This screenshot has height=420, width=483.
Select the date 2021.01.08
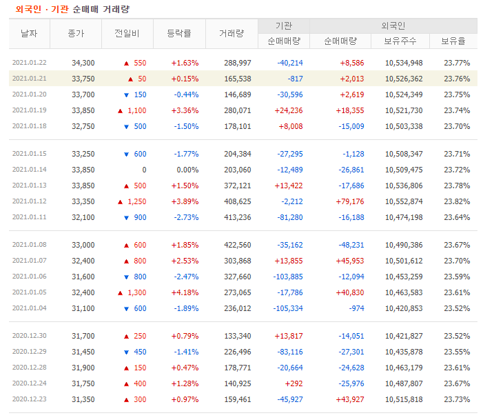pyautogui.click(x=29, y=245)
